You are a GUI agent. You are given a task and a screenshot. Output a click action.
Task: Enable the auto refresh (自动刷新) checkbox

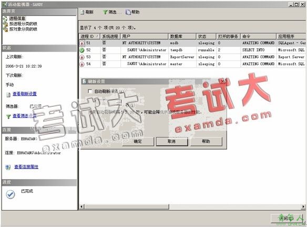(x=90, y=91)
